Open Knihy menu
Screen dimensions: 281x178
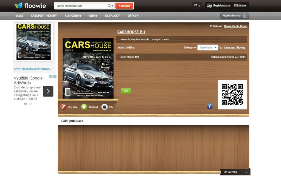click(x=93, y=16)
